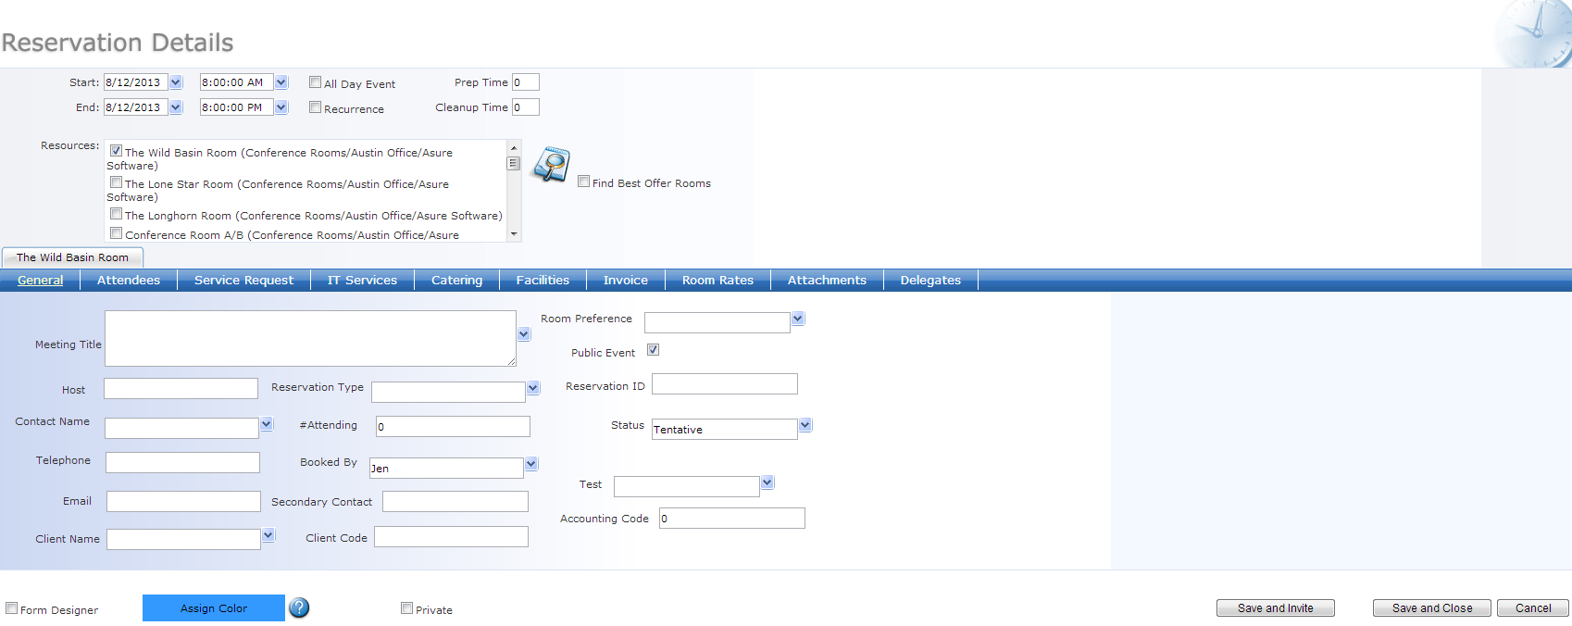Click the room search magnifier icon
This screenshot has height=626, width=1572.
552,165
